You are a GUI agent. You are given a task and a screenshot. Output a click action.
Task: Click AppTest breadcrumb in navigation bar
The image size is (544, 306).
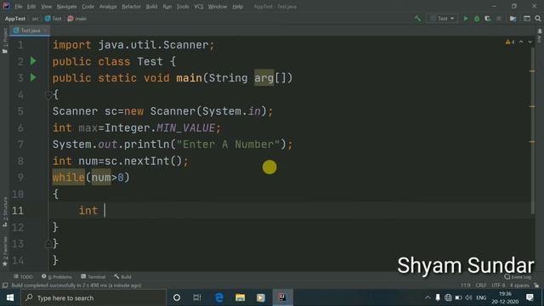[15, 19]
